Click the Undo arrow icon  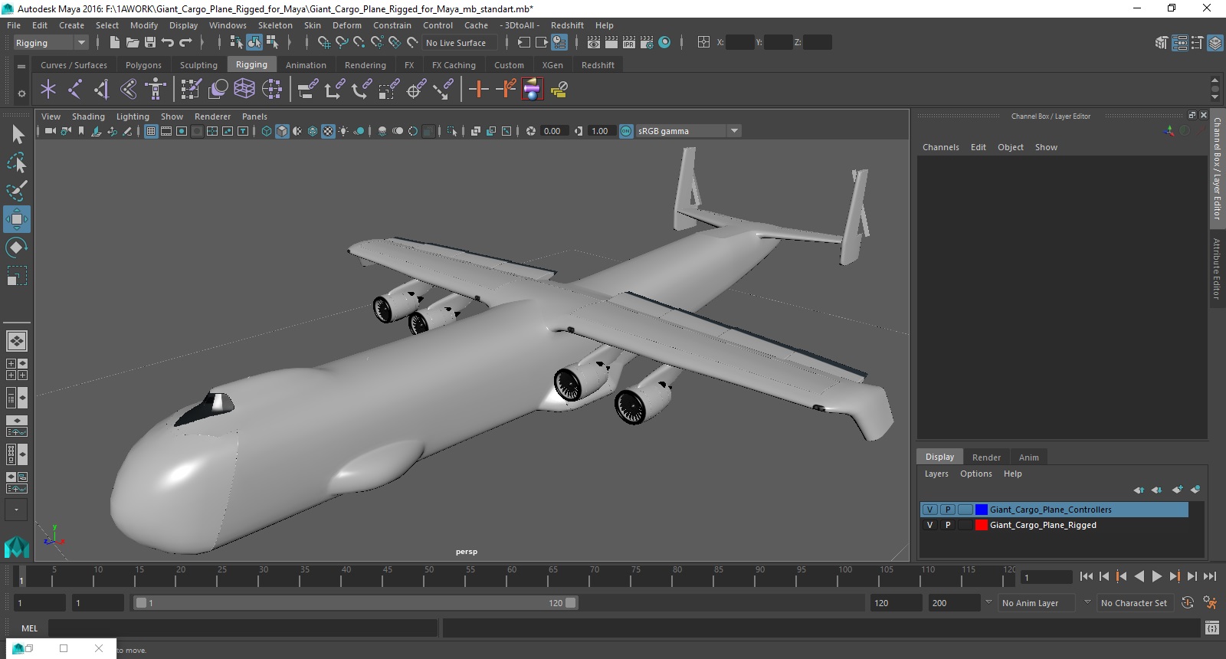coord(167,42)
